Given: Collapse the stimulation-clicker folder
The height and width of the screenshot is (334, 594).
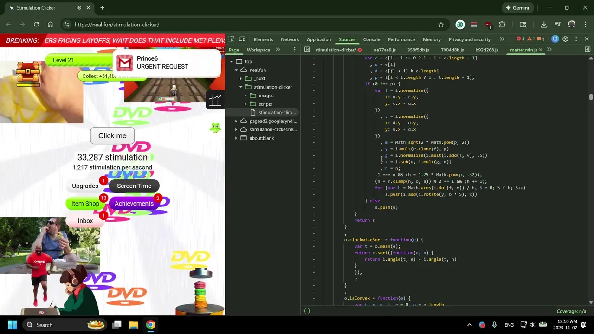Looking at the screenshot, I should coord(241,87).
